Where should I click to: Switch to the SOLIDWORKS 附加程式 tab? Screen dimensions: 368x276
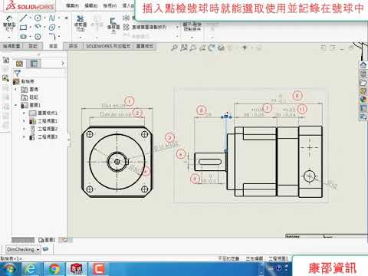(x=108, y=46)
